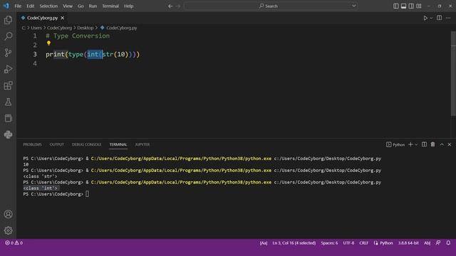Open the errors and warnings status indicator
The width and height of the screenshot is (456, 256).
point(14,242)
